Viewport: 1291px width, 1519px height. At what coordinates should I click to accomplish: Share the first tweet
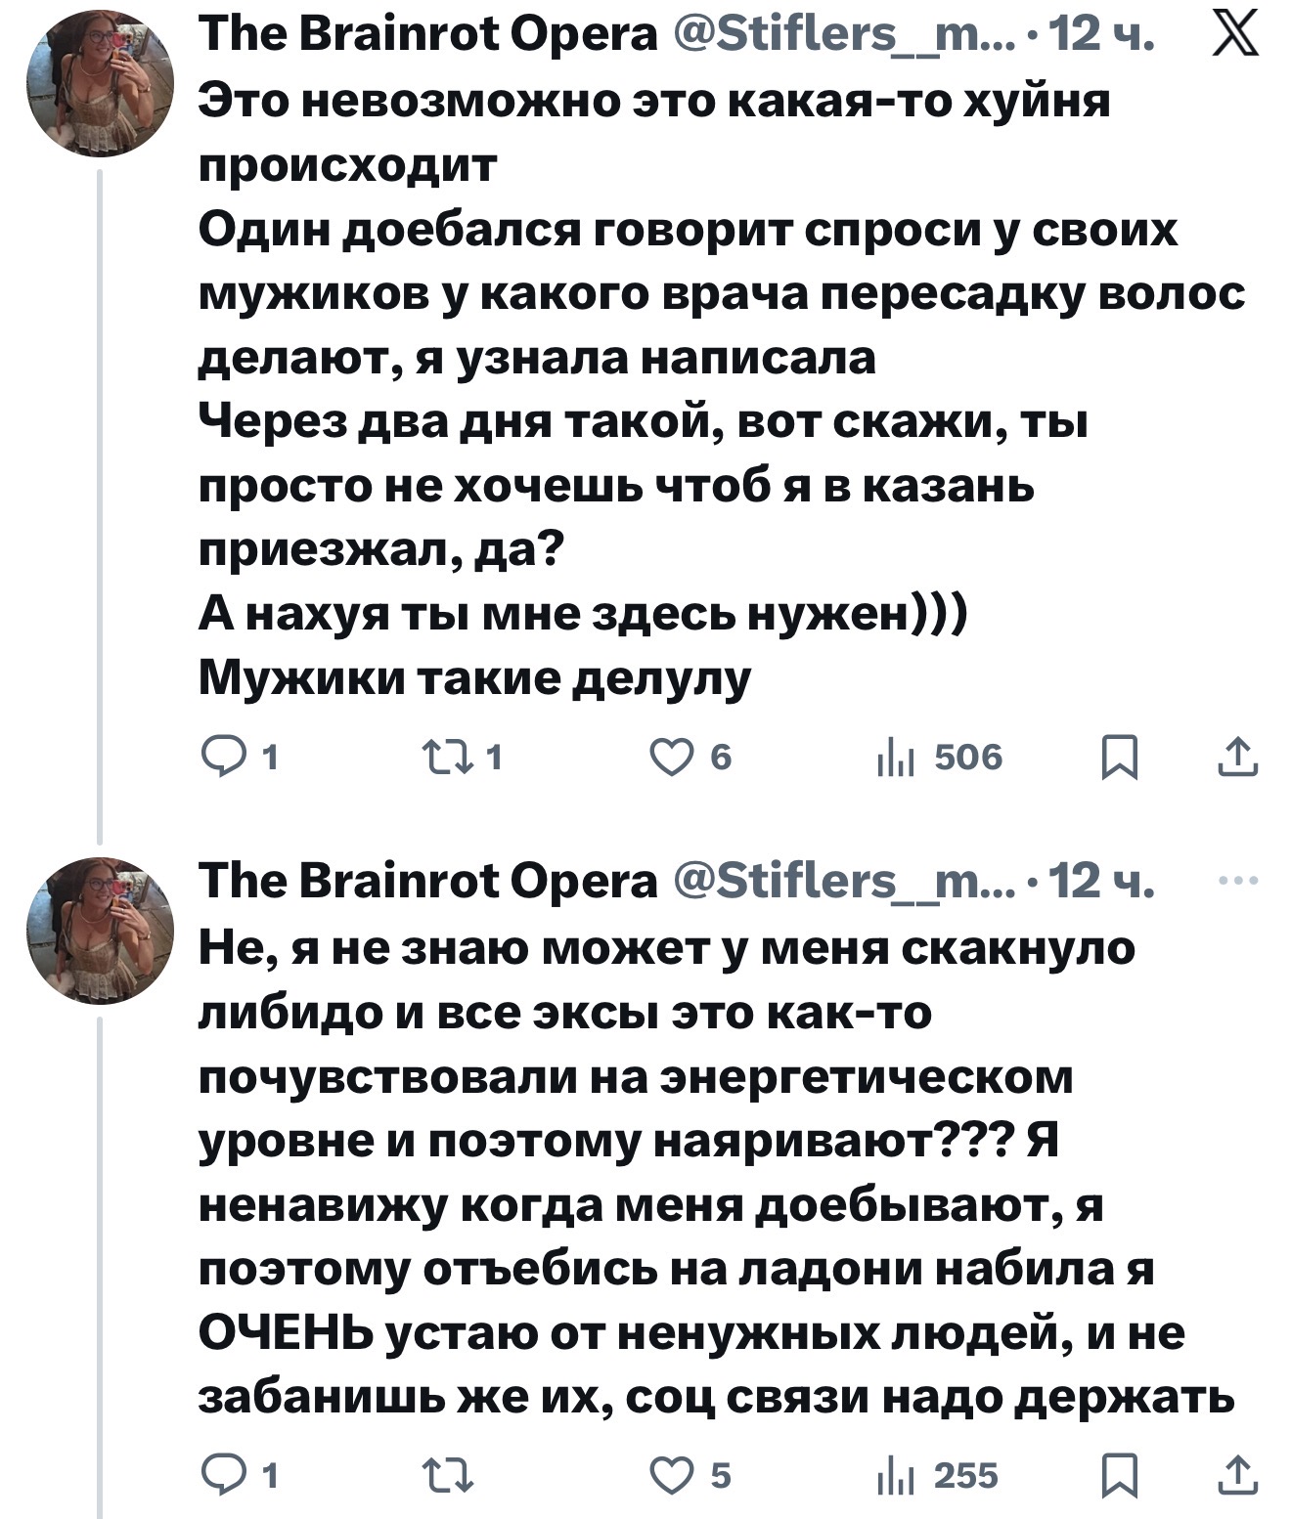[x=1238, y=758]
